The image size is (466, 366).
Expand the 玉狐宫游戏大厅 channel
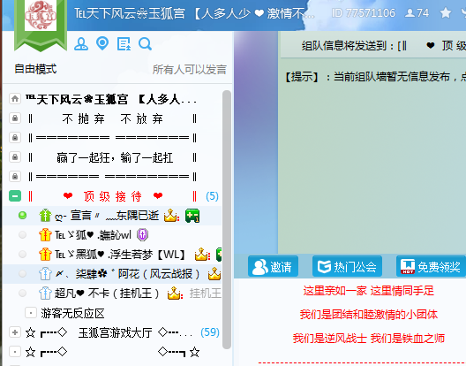click(15, 332)
